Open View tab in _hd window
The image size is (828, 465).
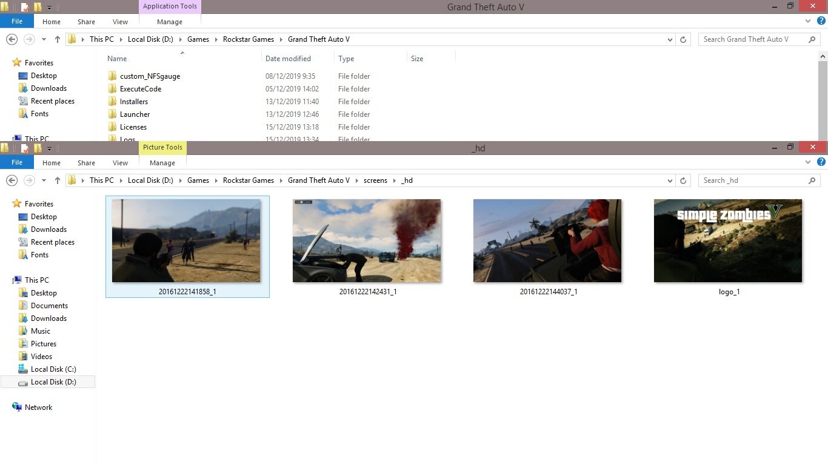[121, 163]
